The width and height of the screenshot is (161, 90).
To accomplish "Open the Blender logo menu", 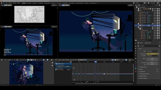I will [2, 3].
